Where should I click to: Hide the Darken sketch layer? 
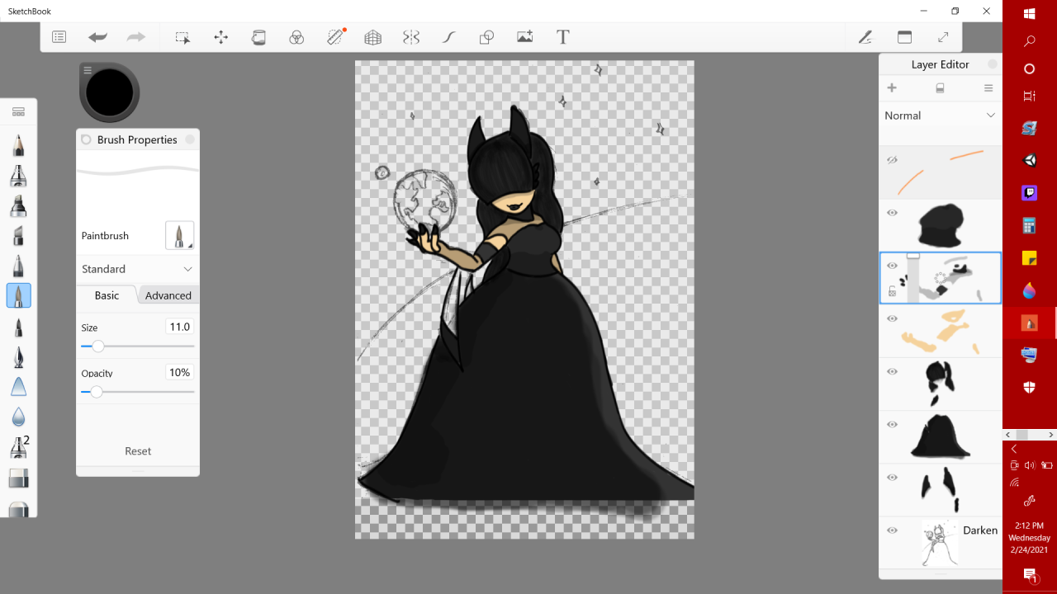tap(892, 530)
